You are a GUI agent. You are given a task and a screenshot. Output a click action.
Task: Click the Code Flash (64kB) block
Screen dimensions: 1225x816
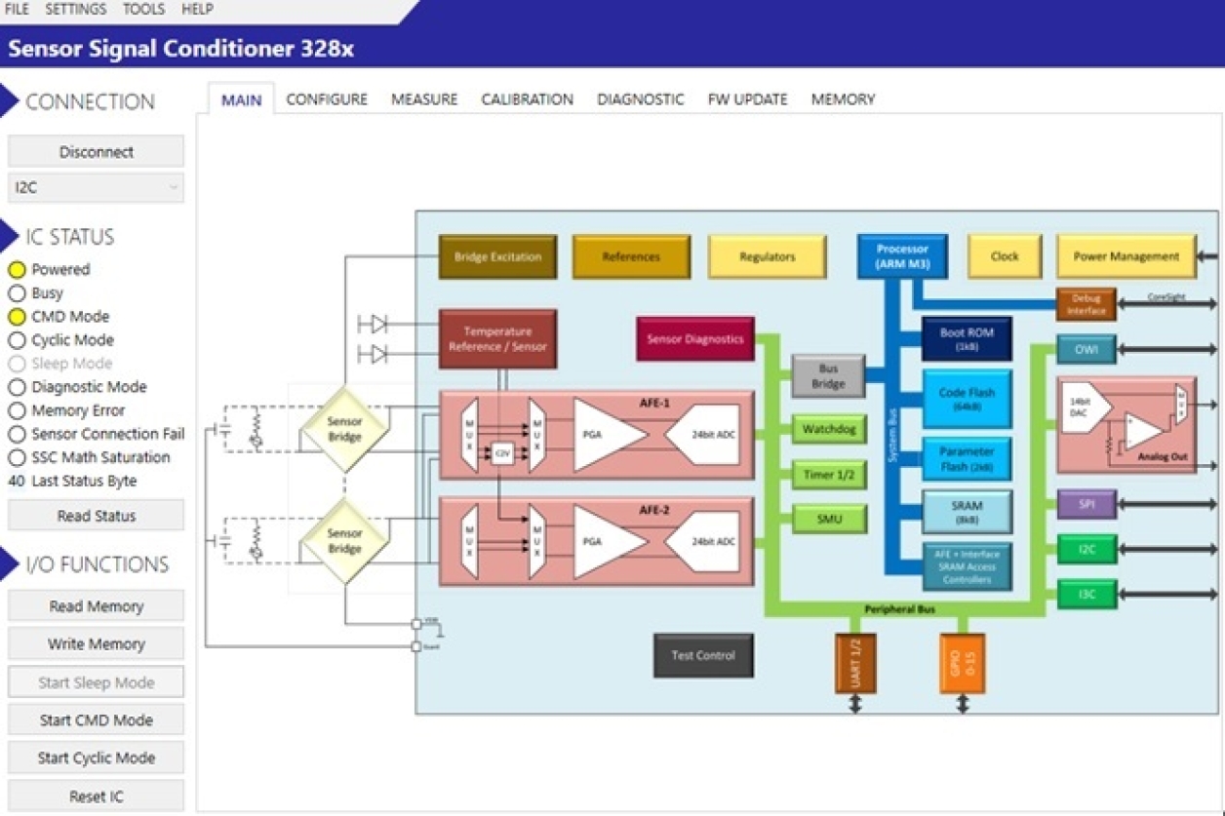click(x=967, y=399)
